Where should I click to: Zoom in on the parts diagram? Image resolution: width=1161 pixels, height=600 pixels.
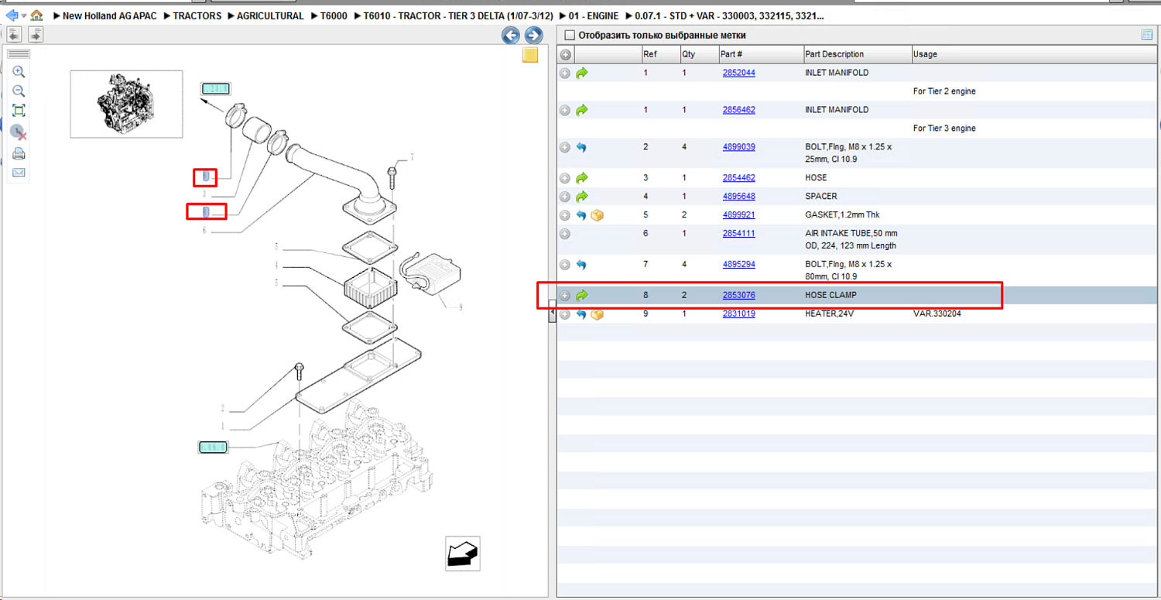click(x=19, y=72)
